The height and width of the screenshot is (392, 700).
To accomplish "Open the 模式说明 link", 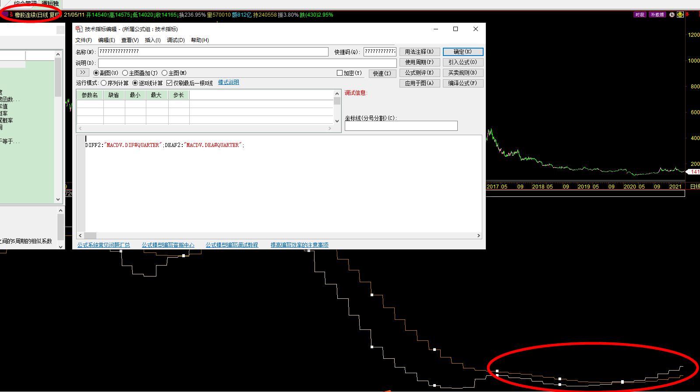I will tap(229, 82).
